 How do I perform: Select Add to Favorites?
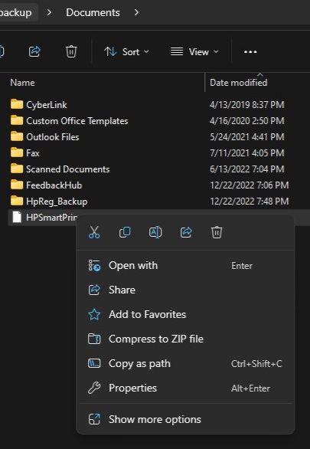185,314
